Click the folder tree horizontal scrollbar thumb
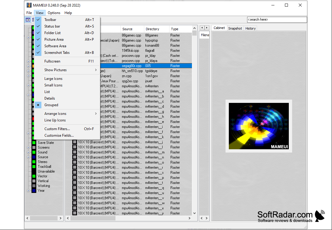Viewport: 332px width, 230px height. click(43, 218)
